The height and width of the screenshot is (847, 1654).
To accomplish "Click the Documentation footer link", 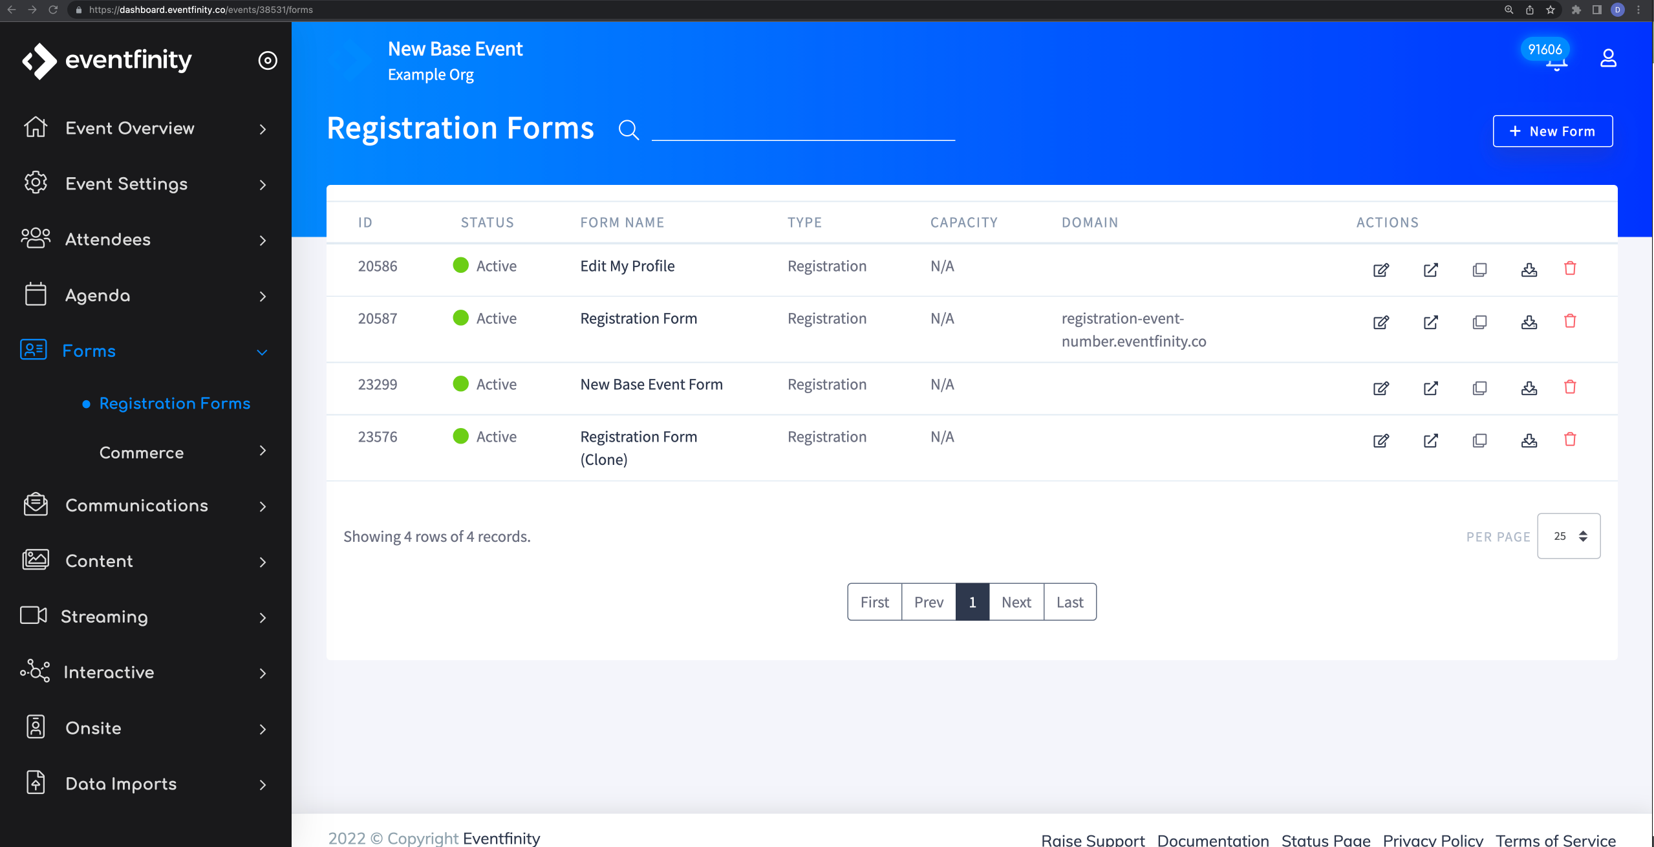I will (1212, 840).
